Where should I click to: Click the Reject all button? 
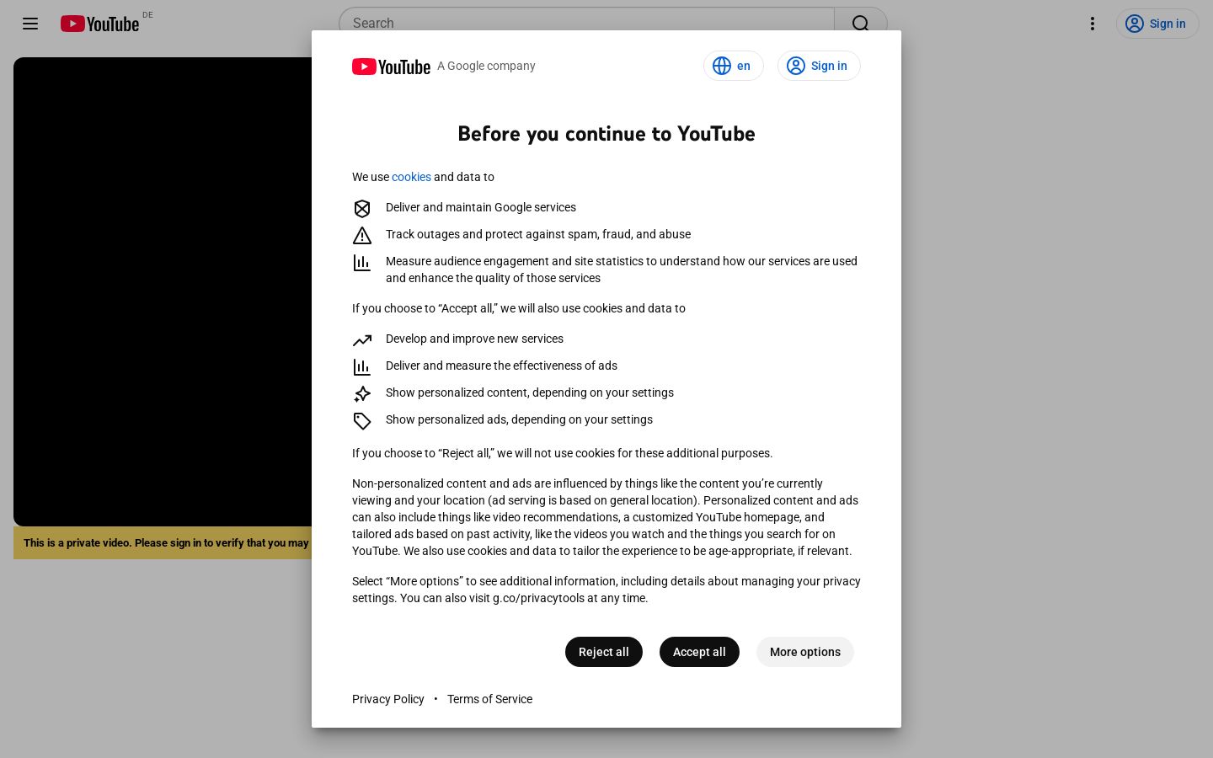click(604, 652)
